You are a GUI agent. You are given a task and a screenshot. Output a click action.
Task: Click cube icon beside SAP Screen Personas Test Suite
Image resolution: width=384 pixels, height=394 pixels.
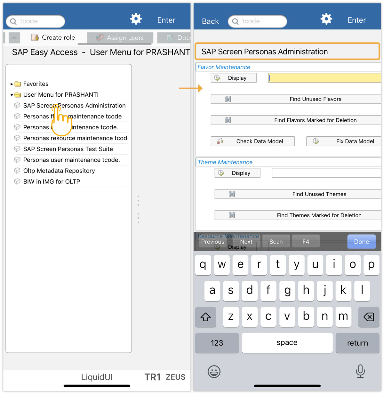17,149
